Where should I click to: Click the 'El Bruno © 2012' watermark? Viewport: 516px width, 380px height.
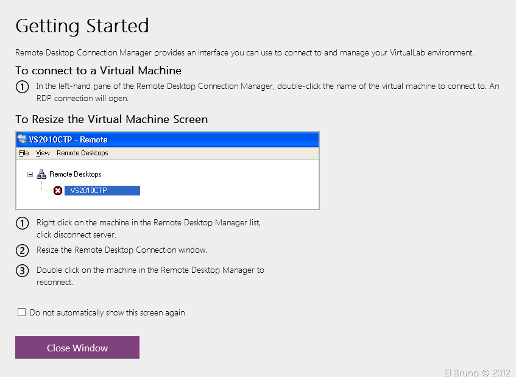point(476,371)
